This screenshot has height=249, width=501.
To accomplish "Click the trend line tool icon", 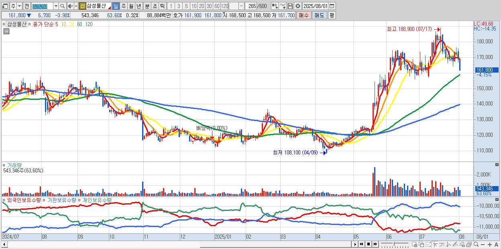I will point(442,245).
